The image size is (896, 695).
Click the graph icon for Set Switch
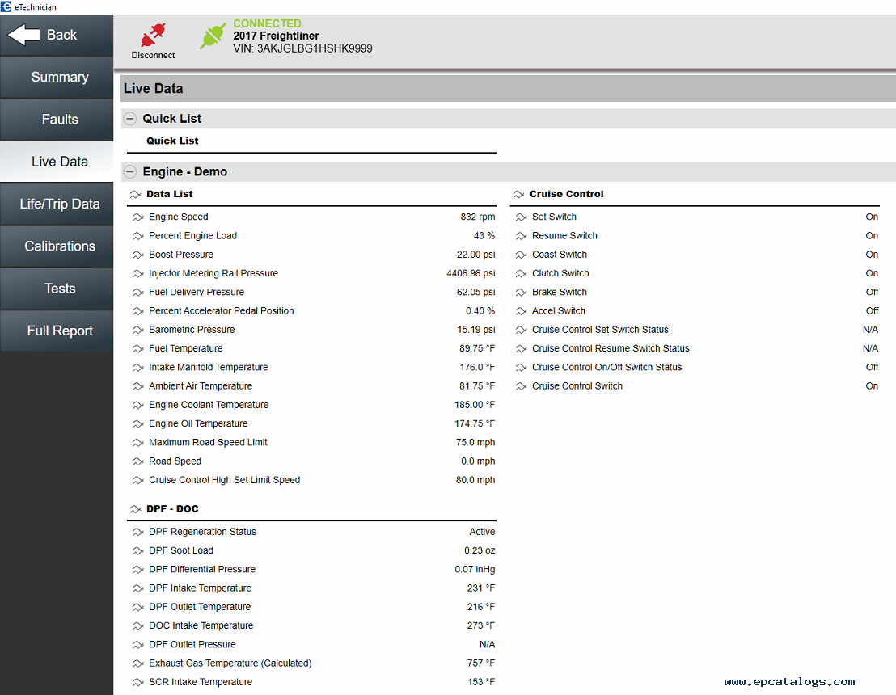point(521,217)
